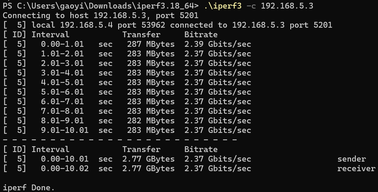Click the dashed separator line
378x192 pixels.
[120, 140]
